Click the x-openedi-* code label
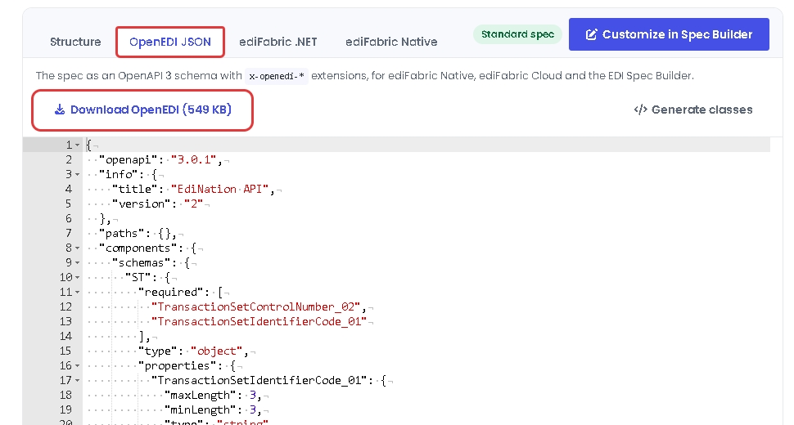This screenshot has width=794, height=425. pos(277,76)
